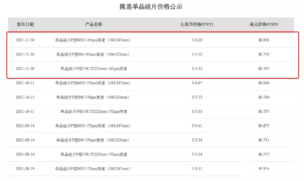Screen dimensions: 304x181
Task: Select the 产品名称 column header
Action: (94, 25)
